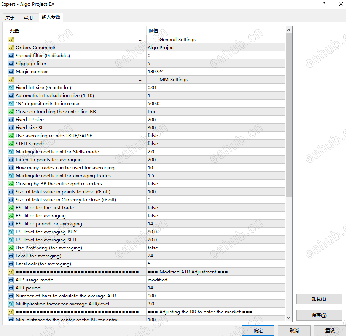Click icon for Martingale coefficient for Stells mode
This screenshot has height=336, width=346.
[11, 152]
